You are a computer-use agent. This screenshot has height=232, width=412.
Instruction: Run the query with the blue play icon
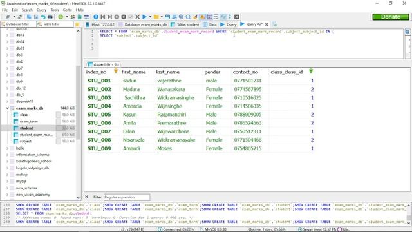[144, 17]
